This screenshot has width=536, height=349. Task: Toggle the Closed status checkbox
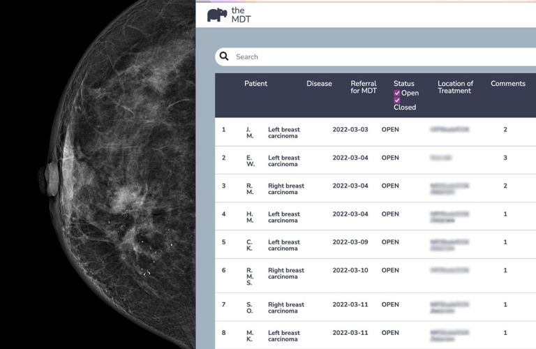(397, 100)
